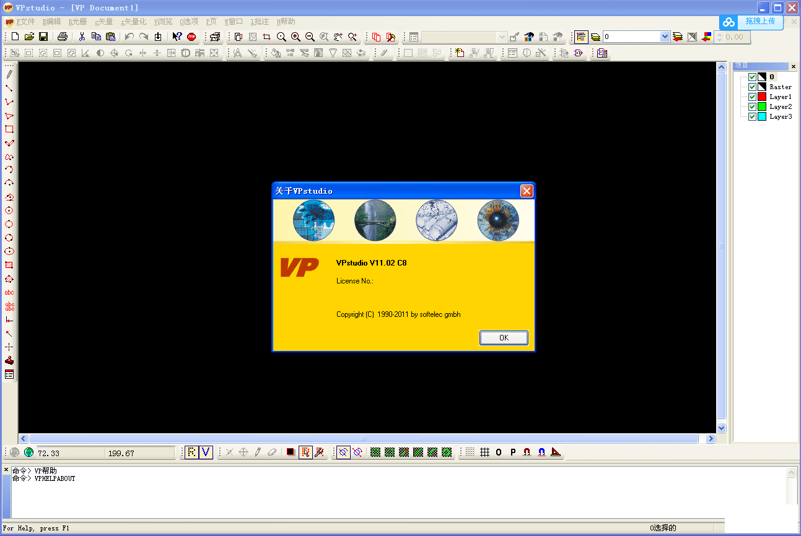
Task: Select the red 'abc' text tool
Action: (9, 292)
